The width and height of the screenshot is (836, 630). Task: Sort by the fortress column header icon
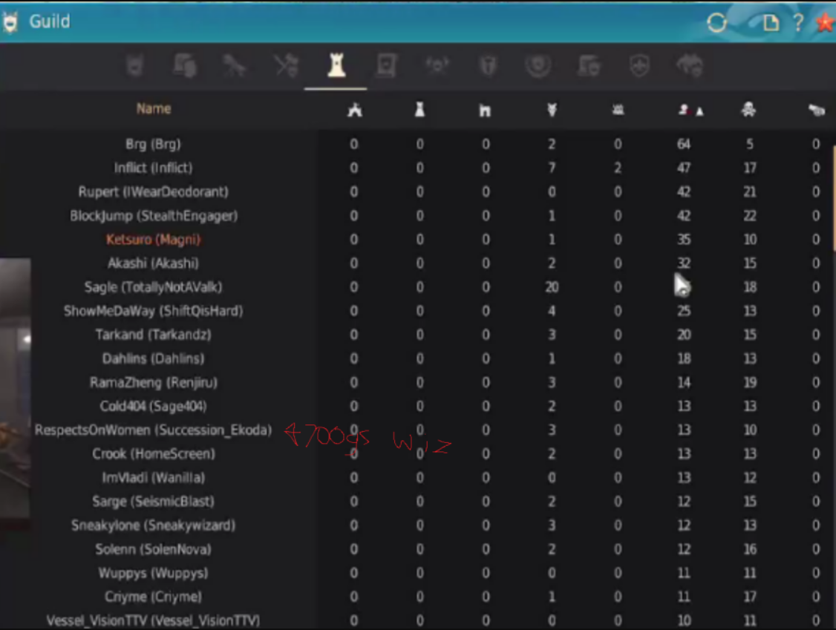(485, 110)
